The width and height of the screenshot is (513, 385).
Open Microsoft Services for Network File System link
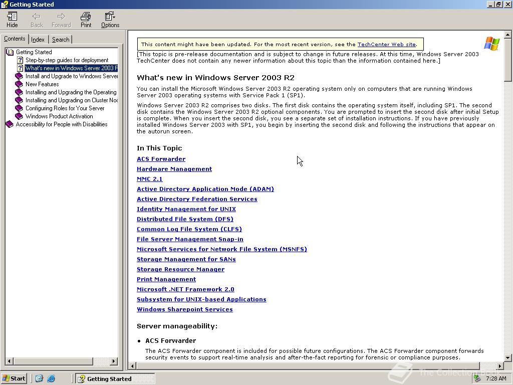pos(222,249)
